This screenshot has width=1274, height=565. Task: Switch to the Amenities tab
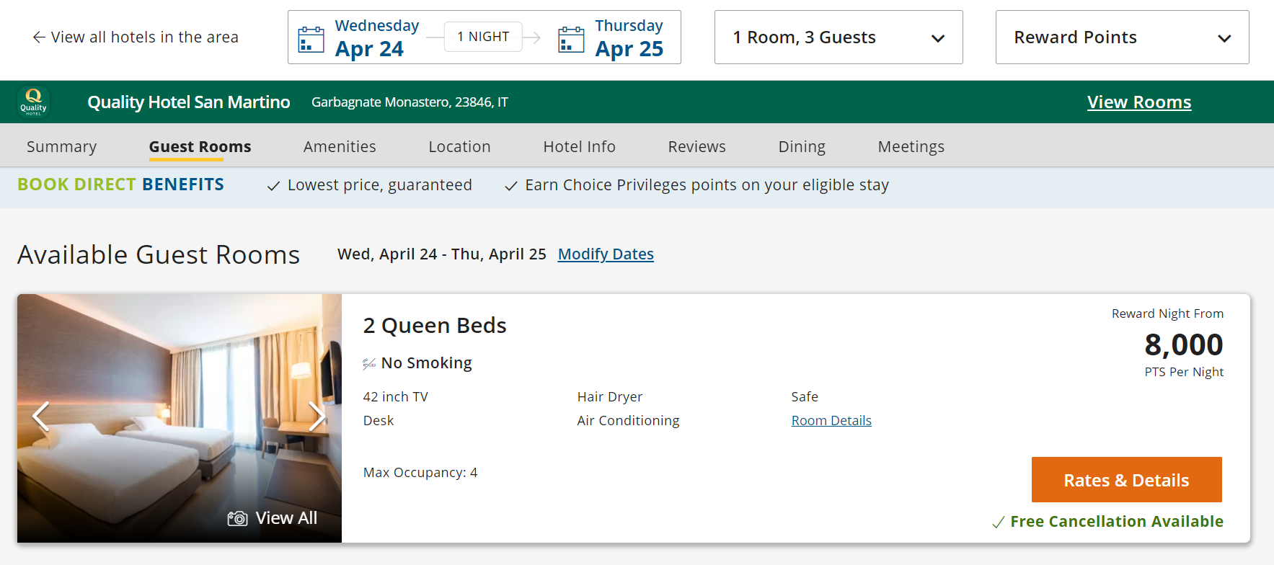pos(340,147)
